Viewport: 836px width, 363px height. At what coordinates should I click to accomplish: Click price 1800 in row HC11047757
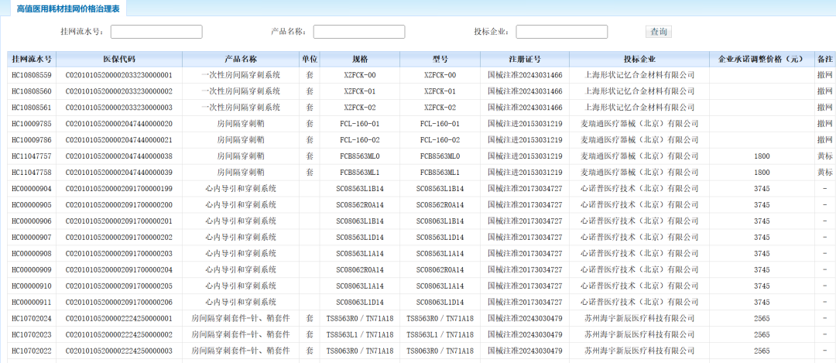762,156
